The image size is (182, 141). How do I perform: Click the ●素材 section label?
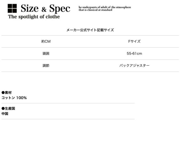(x=7, y=93)
